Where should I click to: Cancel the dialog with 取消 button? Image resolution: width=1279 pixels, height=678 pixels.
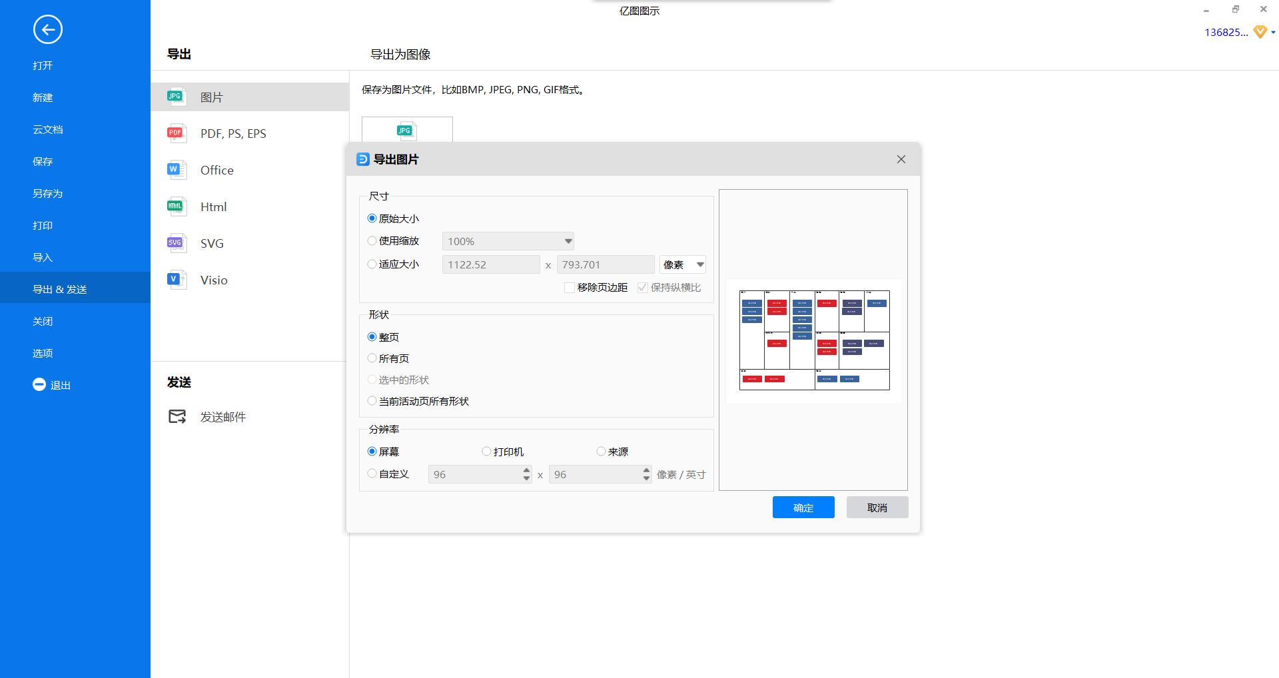pos(877,507)
